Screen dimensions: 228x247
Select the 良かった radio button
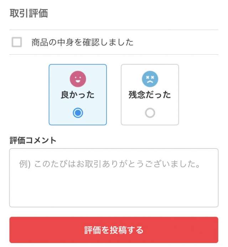78,113
